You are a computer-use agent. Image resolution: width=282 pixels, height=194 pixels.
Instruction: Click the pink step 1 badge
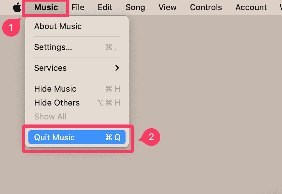click(x=11, y=28)
